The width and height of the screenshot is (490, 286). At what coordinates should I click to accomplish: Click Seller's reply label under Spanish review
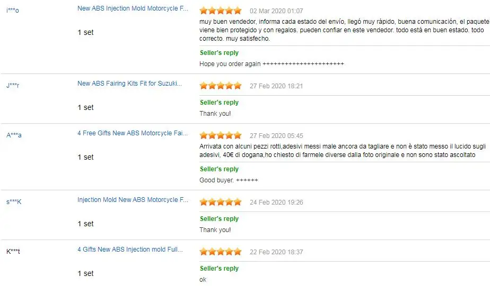click(x=219, y=53)
